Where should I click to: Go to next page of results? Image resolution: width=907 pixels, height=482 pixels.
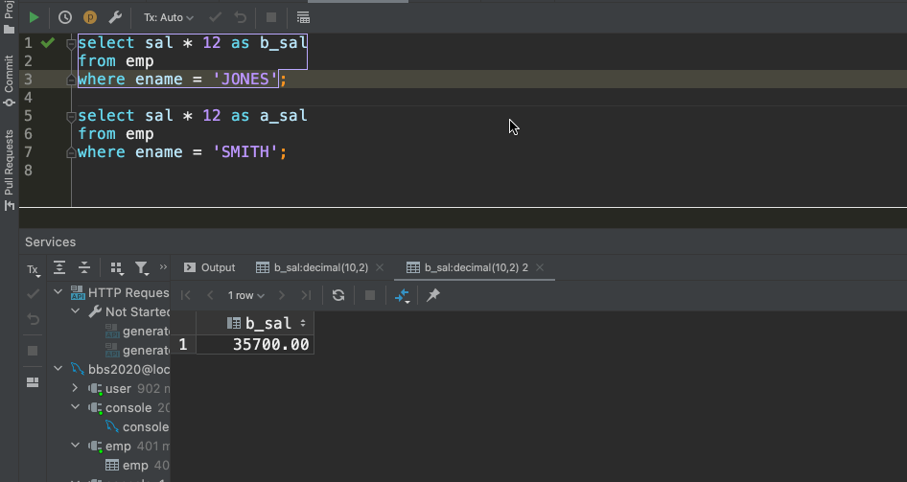click(x=282, y=295)
